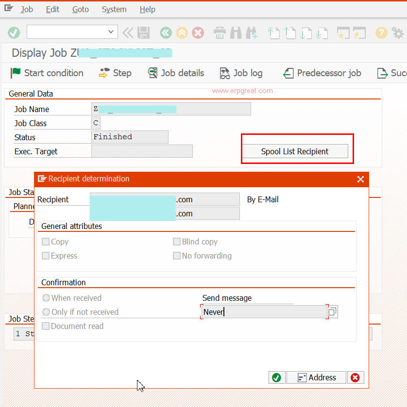This screenshot has width=407, height=407.
Task: Cancel dialog with red X button
Action: (x=356, y=377)
